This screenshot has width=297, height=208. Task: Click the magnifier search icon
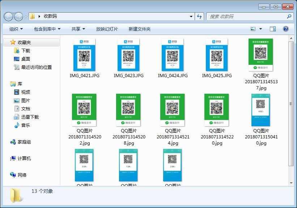(289, 17)
